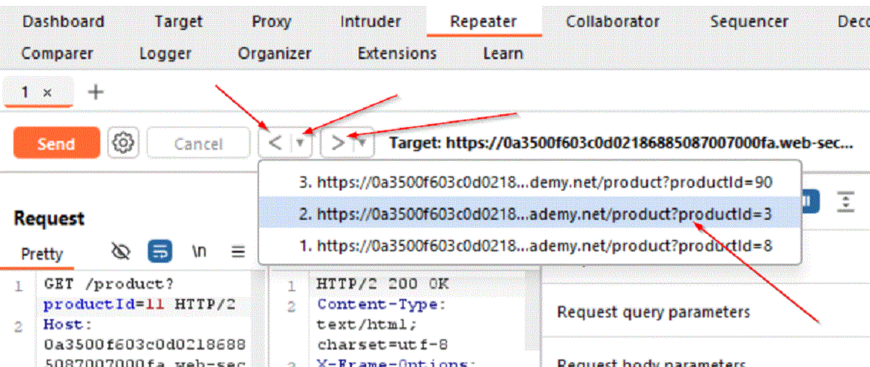Click the inspector collapse icon at right
This screenshot has width=870, height=367.
(845, 200)
